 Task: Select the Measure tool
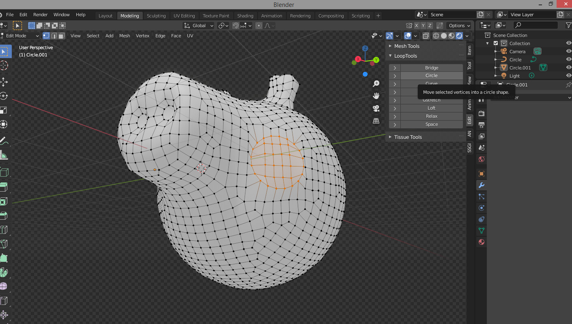point(5,155)
